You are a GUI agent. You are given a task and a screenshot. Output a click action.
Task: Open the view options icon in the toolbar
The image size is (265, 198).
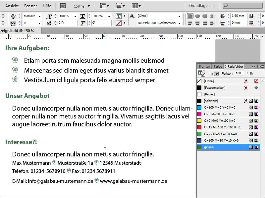[103, 6]
